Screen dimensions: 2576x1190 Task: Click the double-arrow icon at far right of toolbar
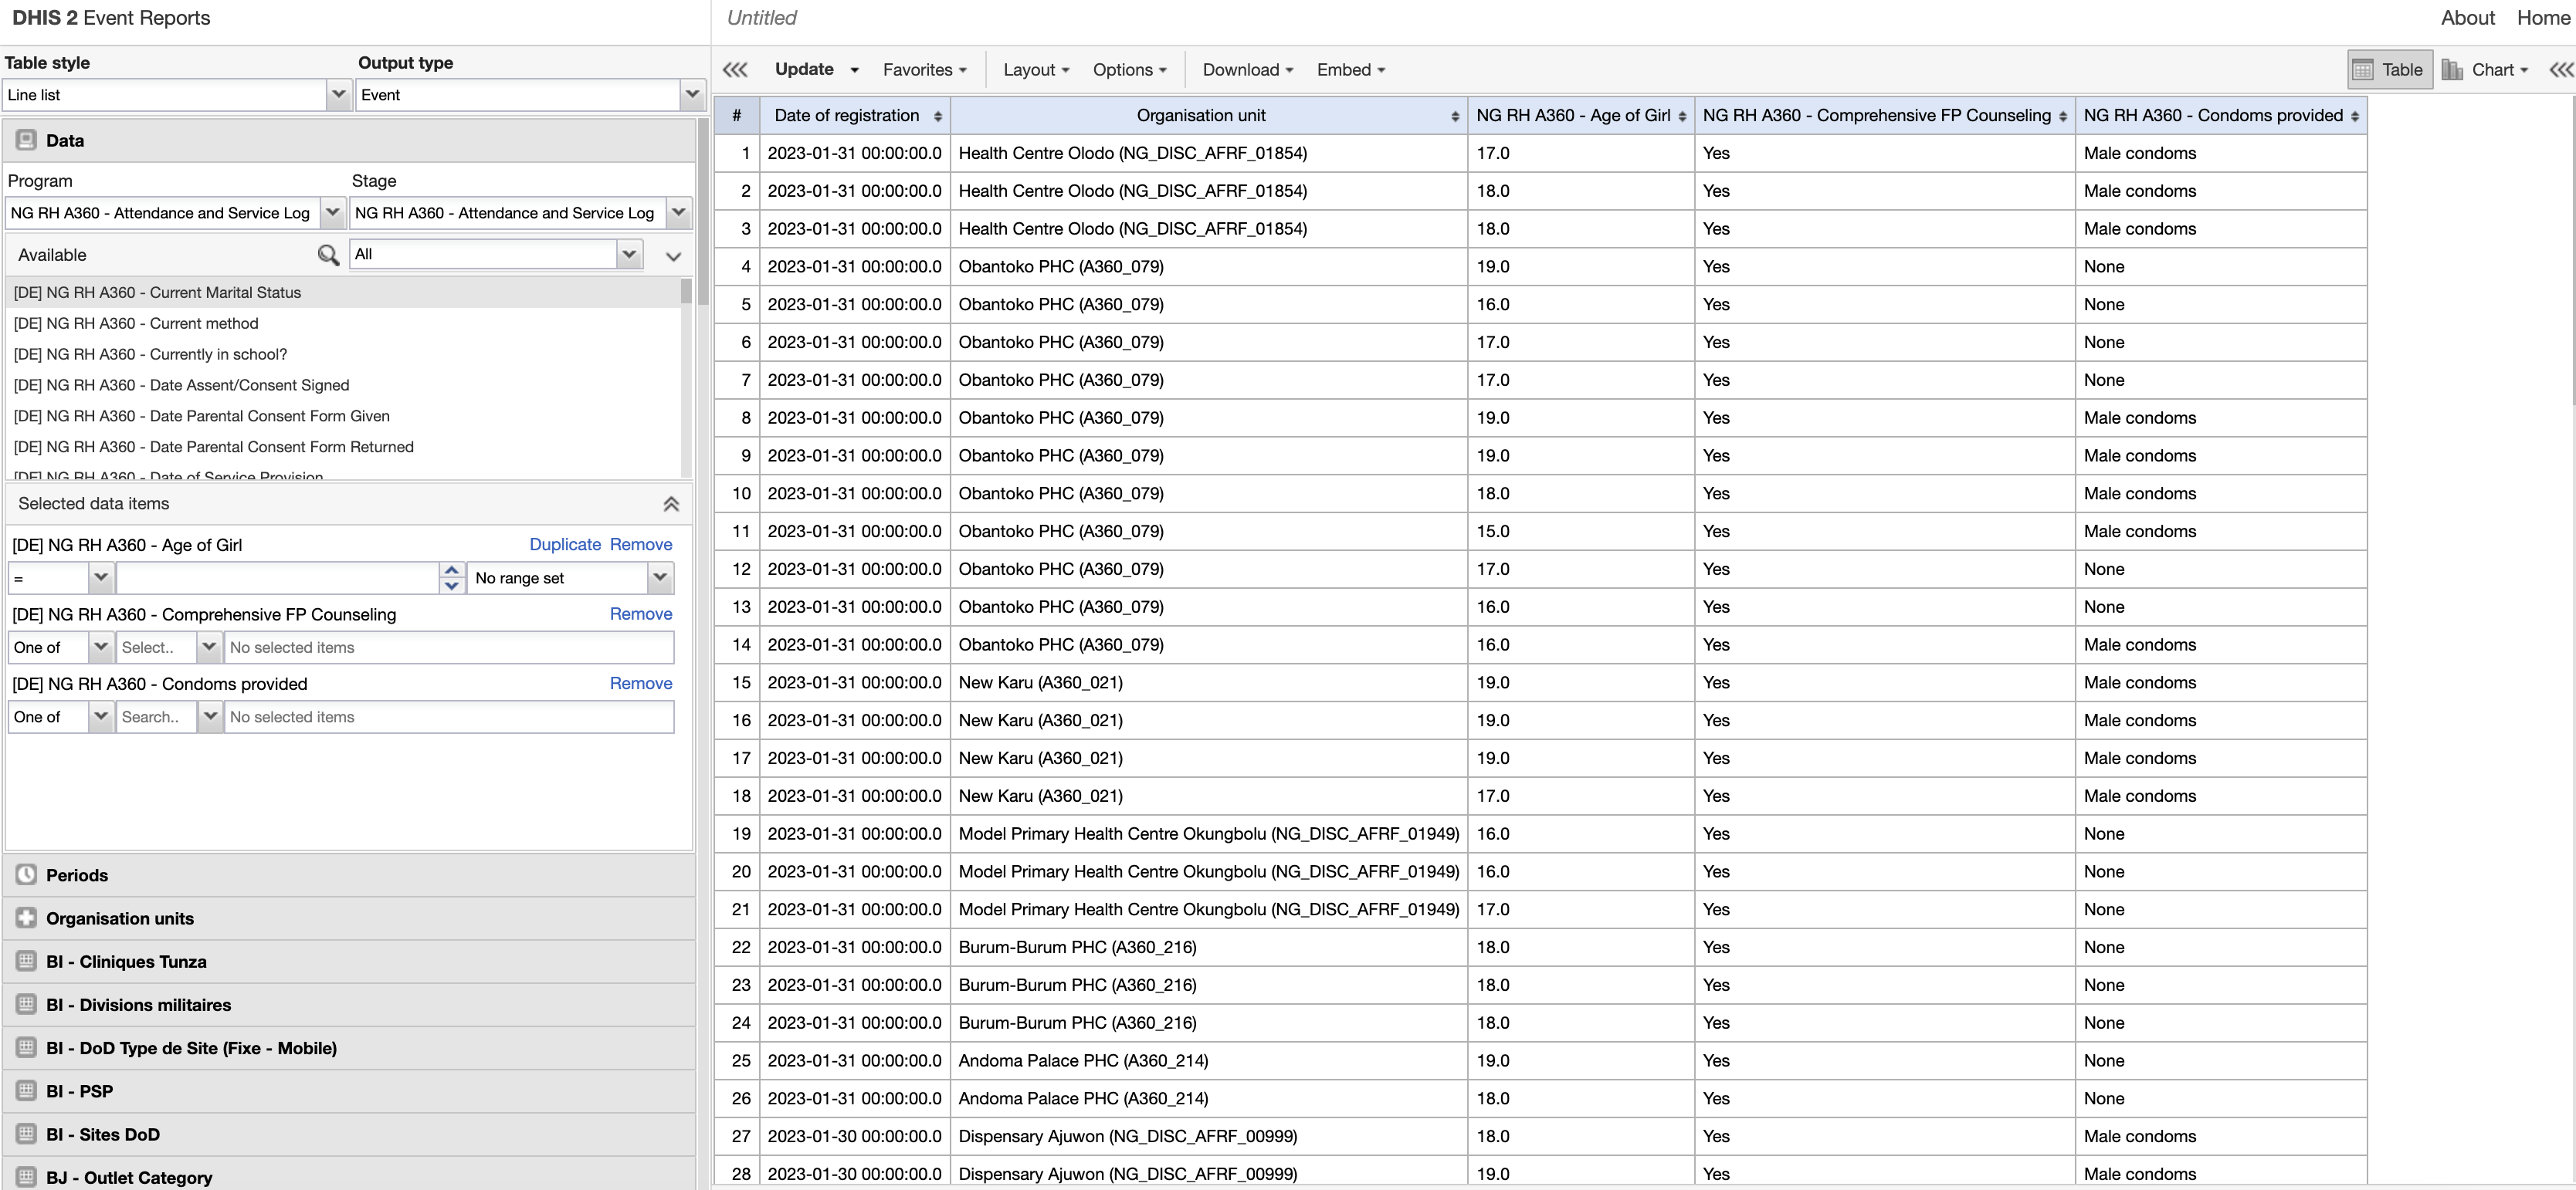[2561, 70]
